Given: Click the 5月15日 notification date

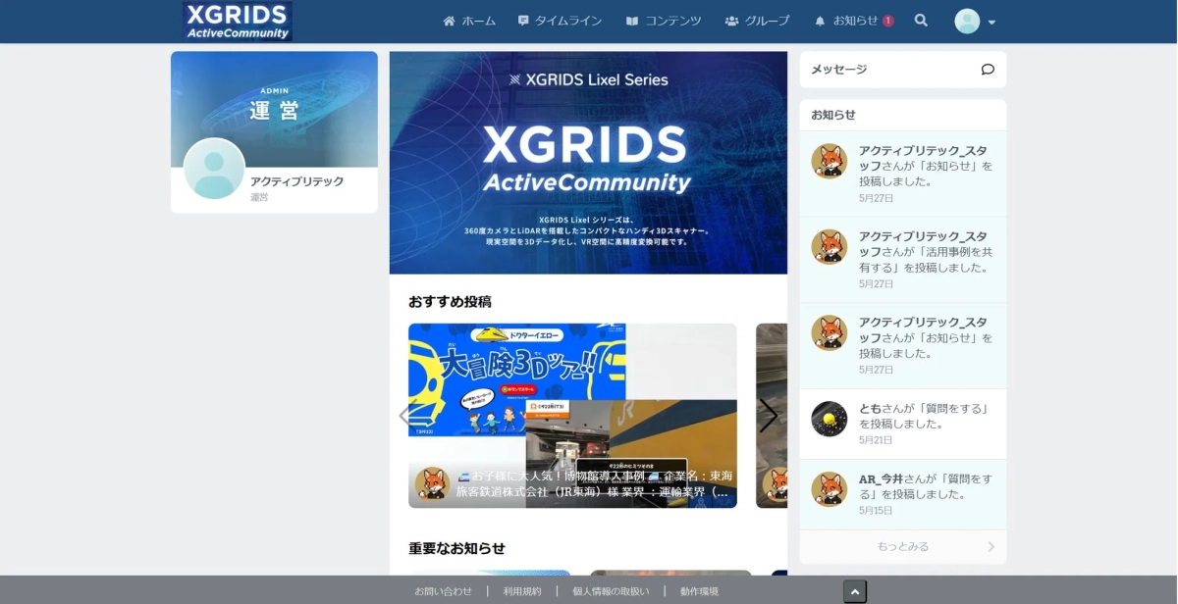Looking at the screenshot, I should (876, 511).
